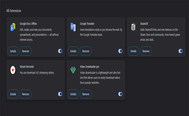
Task: Remove the Video Downloader pro extension
Action: (x=86, y=94)
